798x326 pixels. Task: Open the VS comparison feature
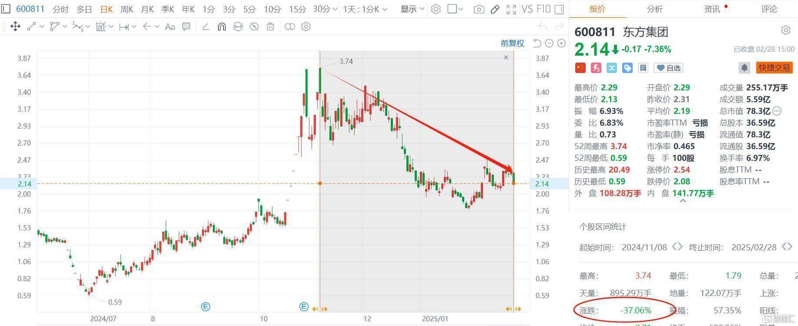pyautogui.click(x=527, y=9)
